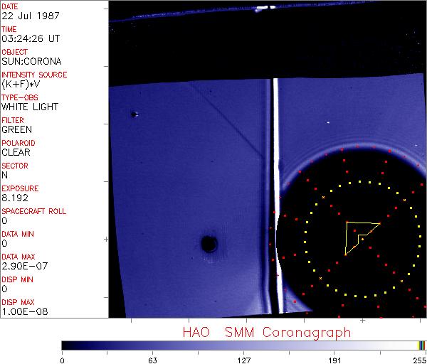Click the 255 label under the color bar
427x364 pixels.
[418, 360]
